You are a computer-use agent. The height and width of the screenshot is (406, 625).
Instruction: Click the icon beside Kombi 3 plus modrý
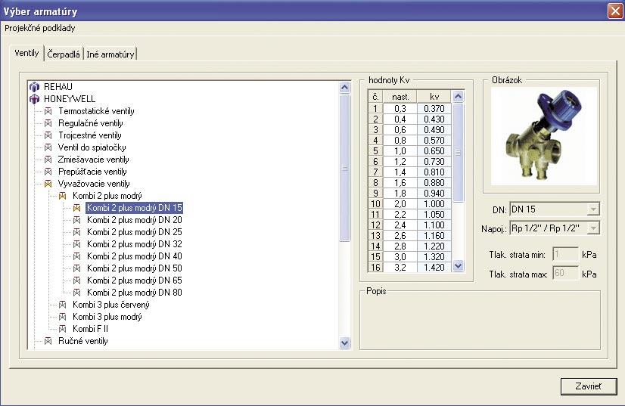click(63, 317)
